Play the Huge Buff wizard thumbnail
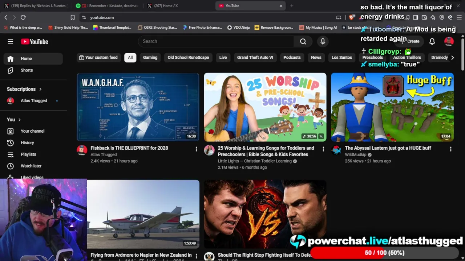This screenshot has height=261, width=465. point(392,107)
